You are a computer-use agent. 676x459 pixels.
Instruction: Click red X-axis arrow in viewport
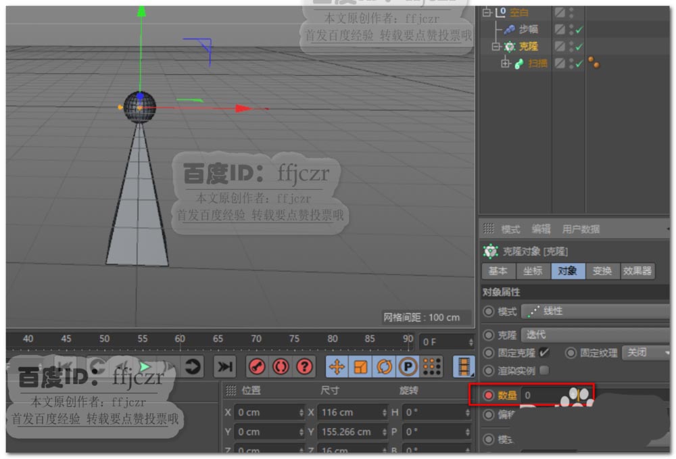click(243, 108)
